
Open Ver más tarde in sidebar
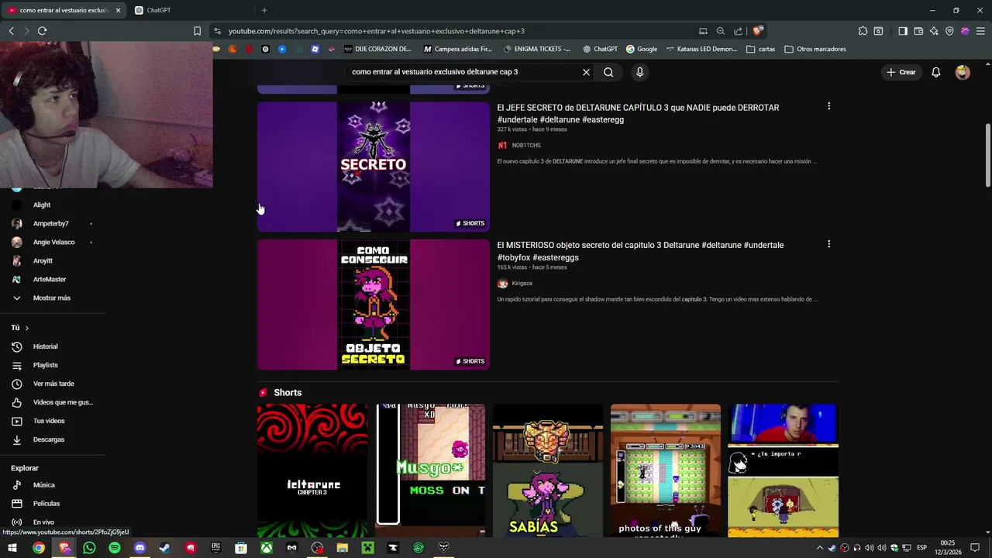click(x=53, y=384)
